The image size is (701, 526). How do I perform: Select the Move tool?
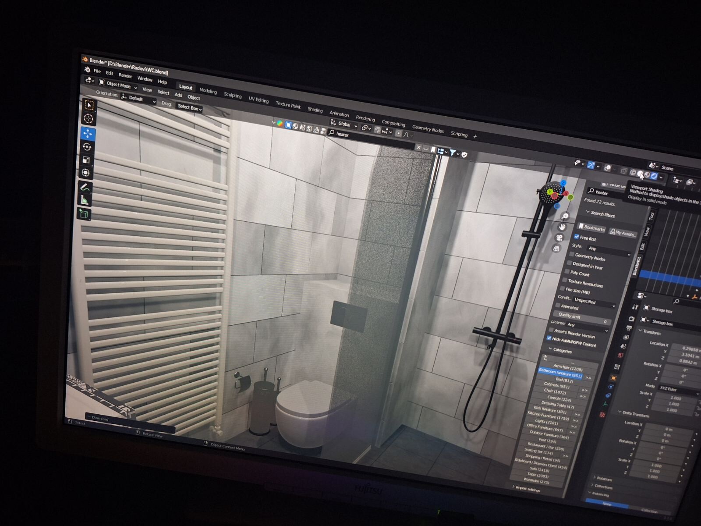coord(88,133)
